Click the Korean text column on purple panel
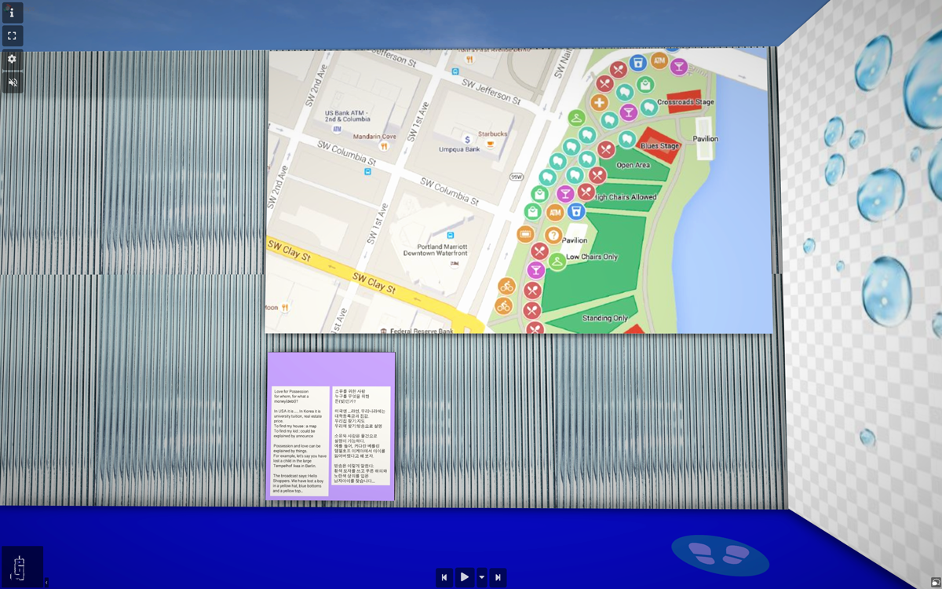The width and height of the screenshot is (942, 589). tap(361, 436)
